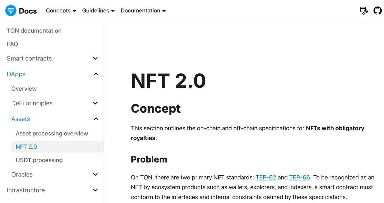
Task: Follow the TEP-62 link
Action: click(266, 177)
